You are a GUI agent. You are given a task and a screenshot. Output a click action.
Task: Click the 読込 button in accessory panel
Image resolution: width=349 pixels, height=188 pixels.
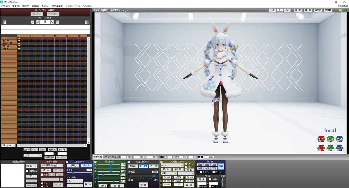(166, 169)
